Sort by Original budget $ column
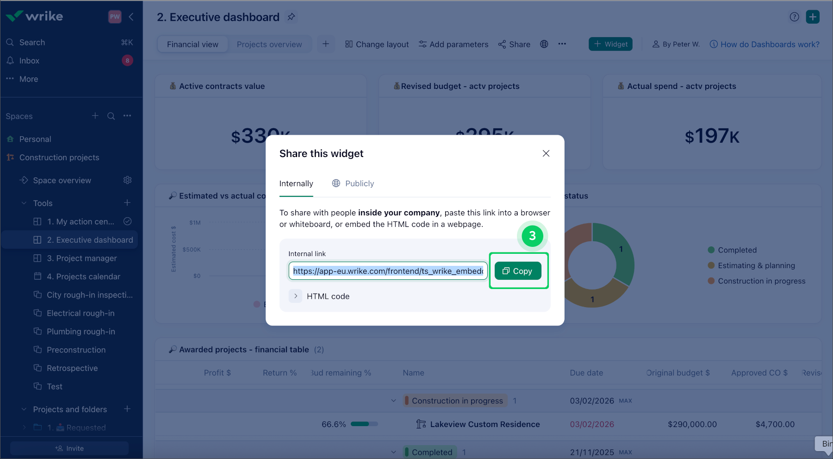Screen dimensions: 833x459 tap(678, 373)
